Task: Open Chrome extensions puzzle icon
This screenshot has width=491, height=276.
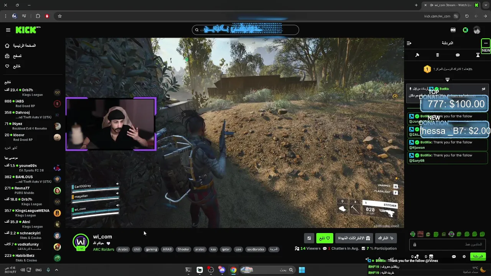Action: 38,16
